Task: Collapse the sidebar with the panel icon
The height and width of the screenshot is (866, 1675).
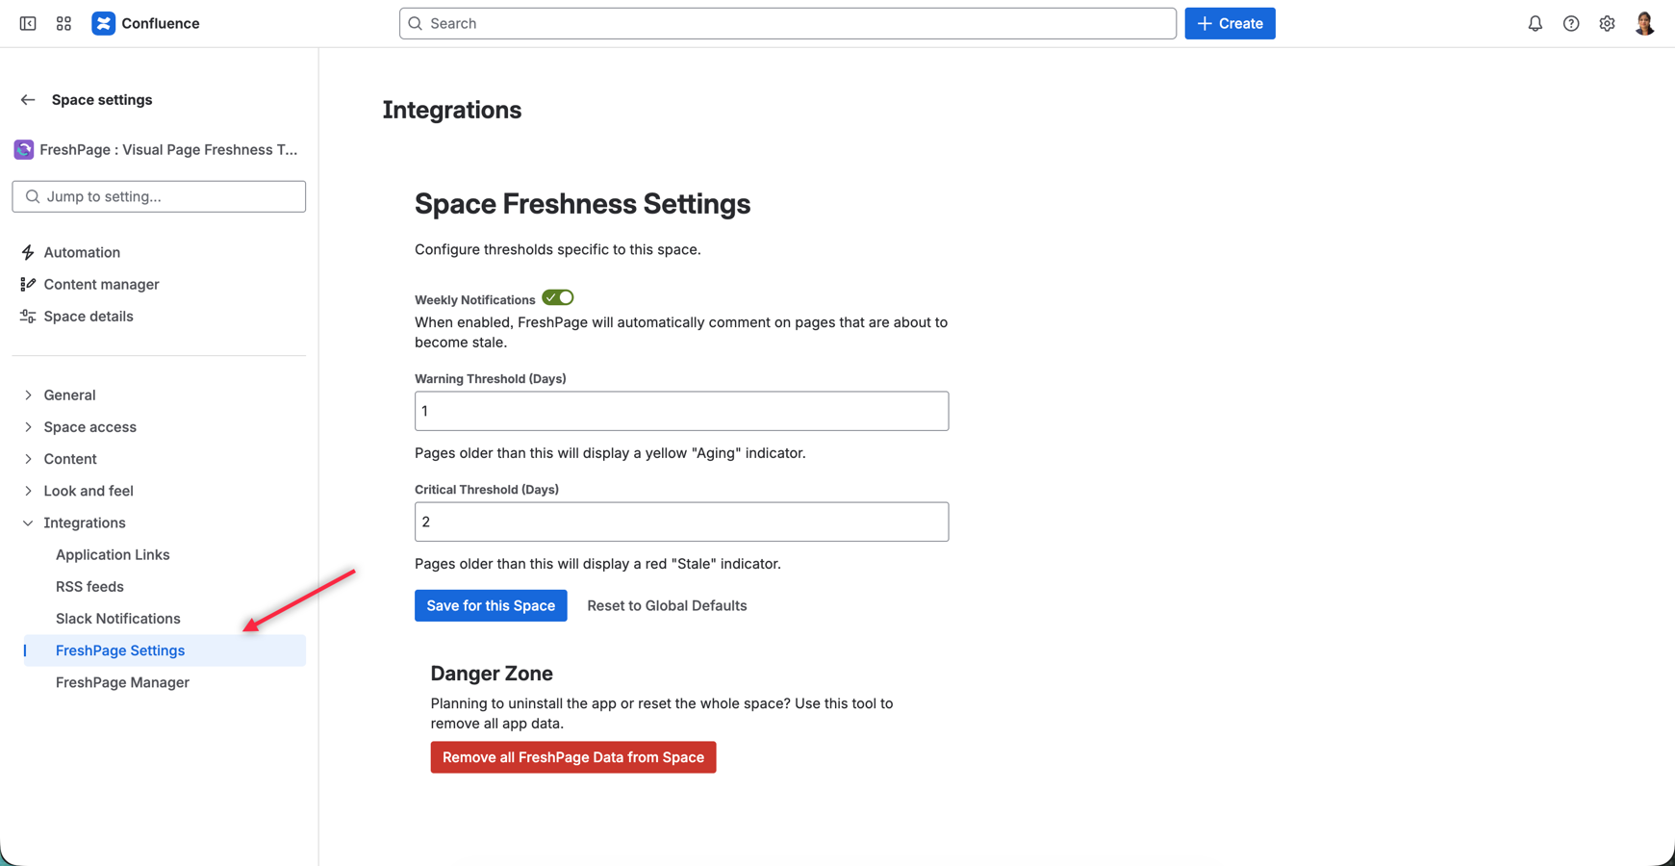Action: [27, 22]
